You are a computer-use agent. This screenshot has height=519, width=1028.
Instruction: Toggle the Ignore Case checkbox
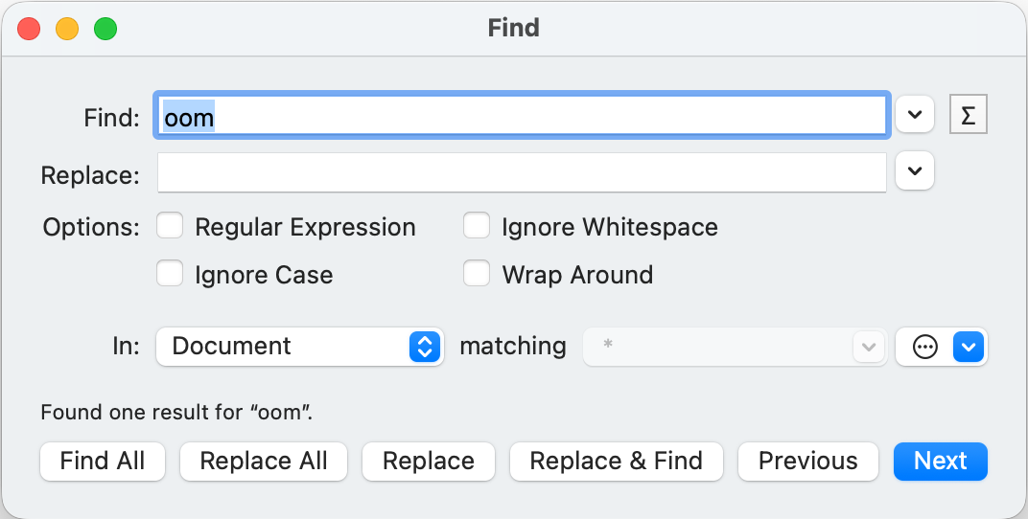(x=170, y=274)
